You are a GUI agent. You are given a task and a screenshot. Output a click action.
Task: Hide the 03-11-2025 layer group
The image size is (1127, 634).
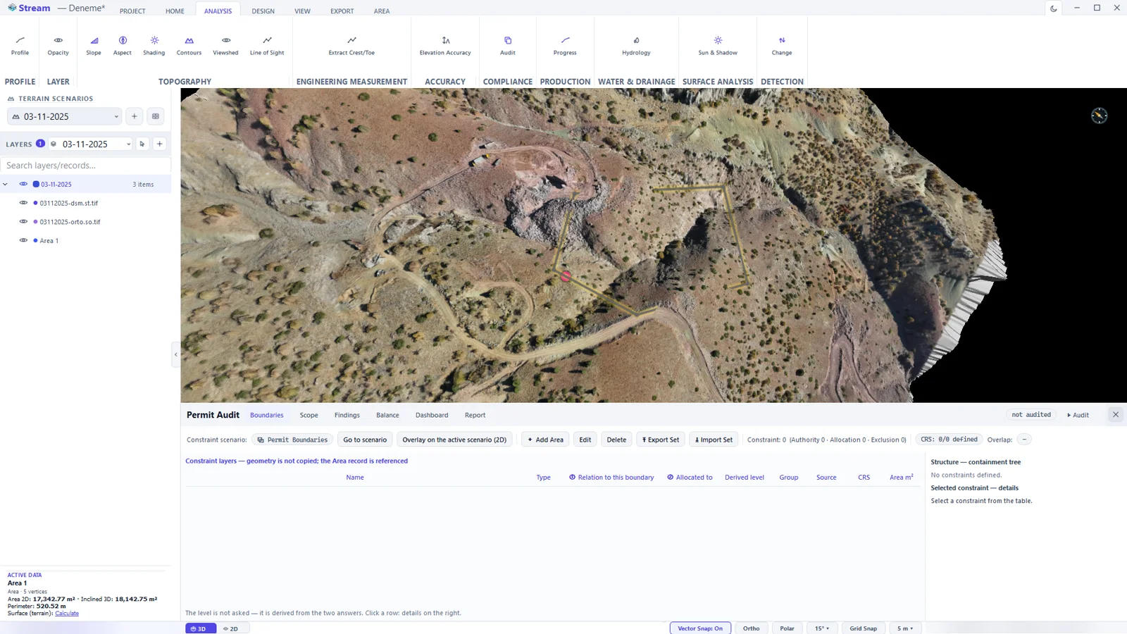[23, 184]
